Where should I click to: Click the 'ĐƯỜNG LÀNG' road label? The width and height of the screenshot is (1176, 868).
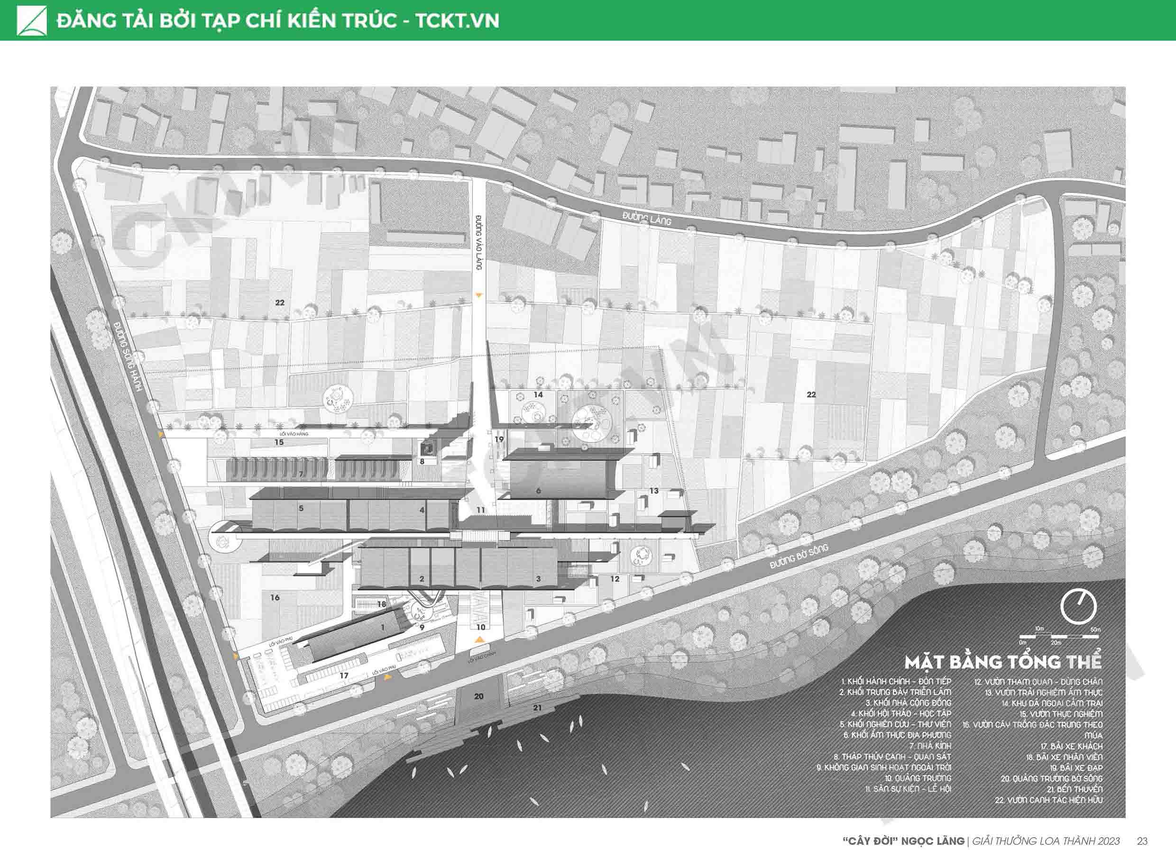pyautogui.click(x=647, y=218)
